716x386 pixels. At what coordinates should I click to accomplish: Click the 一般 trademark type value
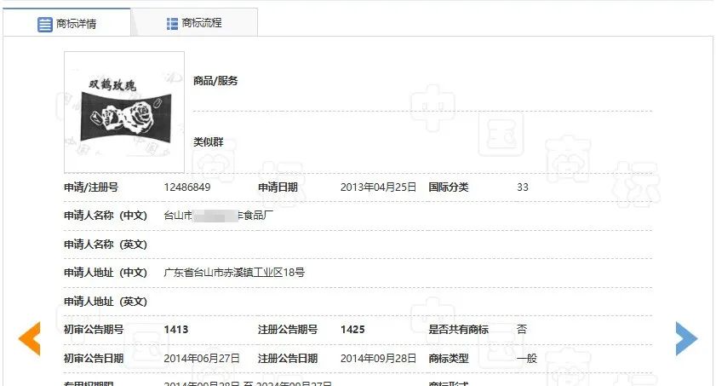tap(526, 359)
